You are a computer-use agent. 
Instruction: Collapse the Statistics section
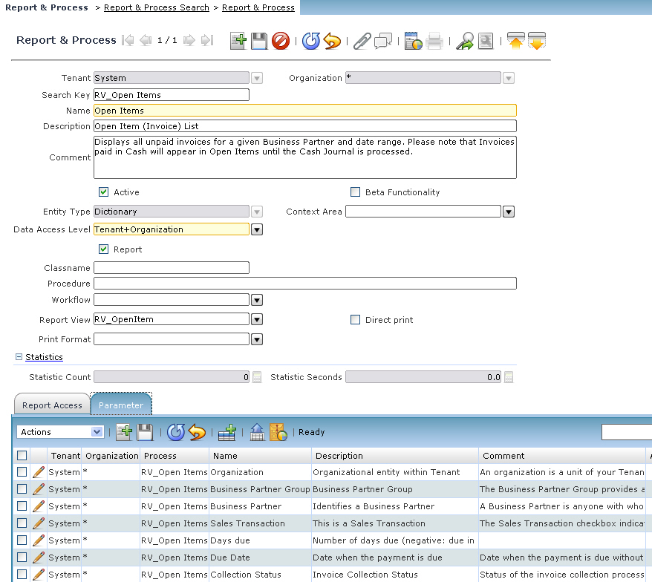(19, 357)
